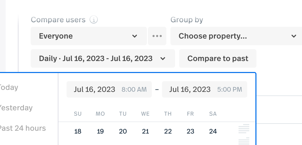Click the Compare users info icon
The width and height of the screenshot is (302, 145).
(94, 20)
